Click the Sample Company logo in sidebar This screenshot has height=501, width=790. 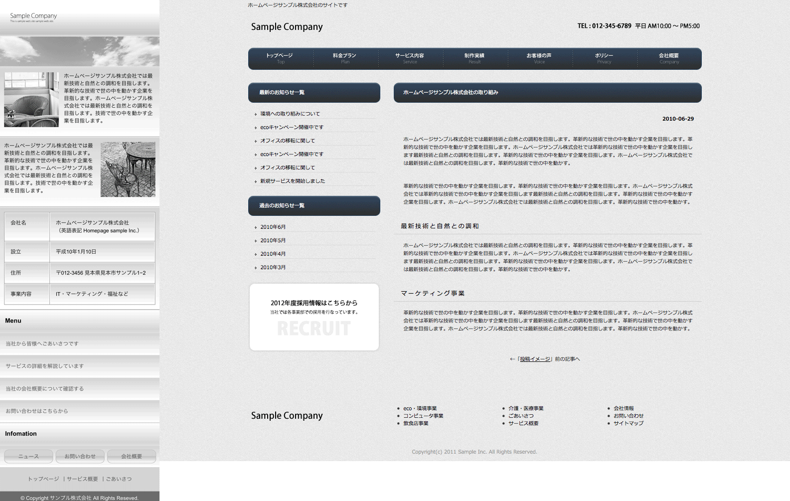pyautogui.click(x=33, y=17)
